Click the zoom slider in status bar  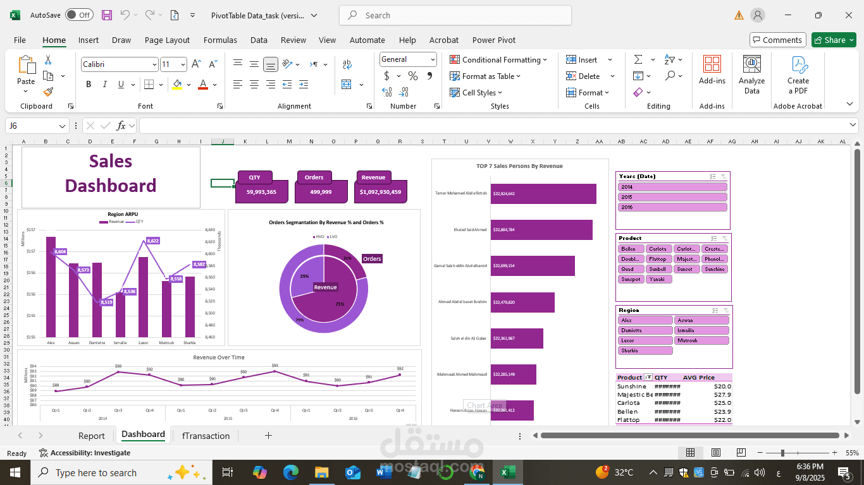(782, 453)
